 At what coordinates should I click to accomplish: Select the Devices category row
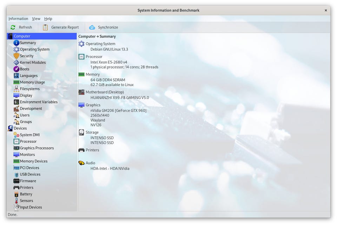click(42, 128)
